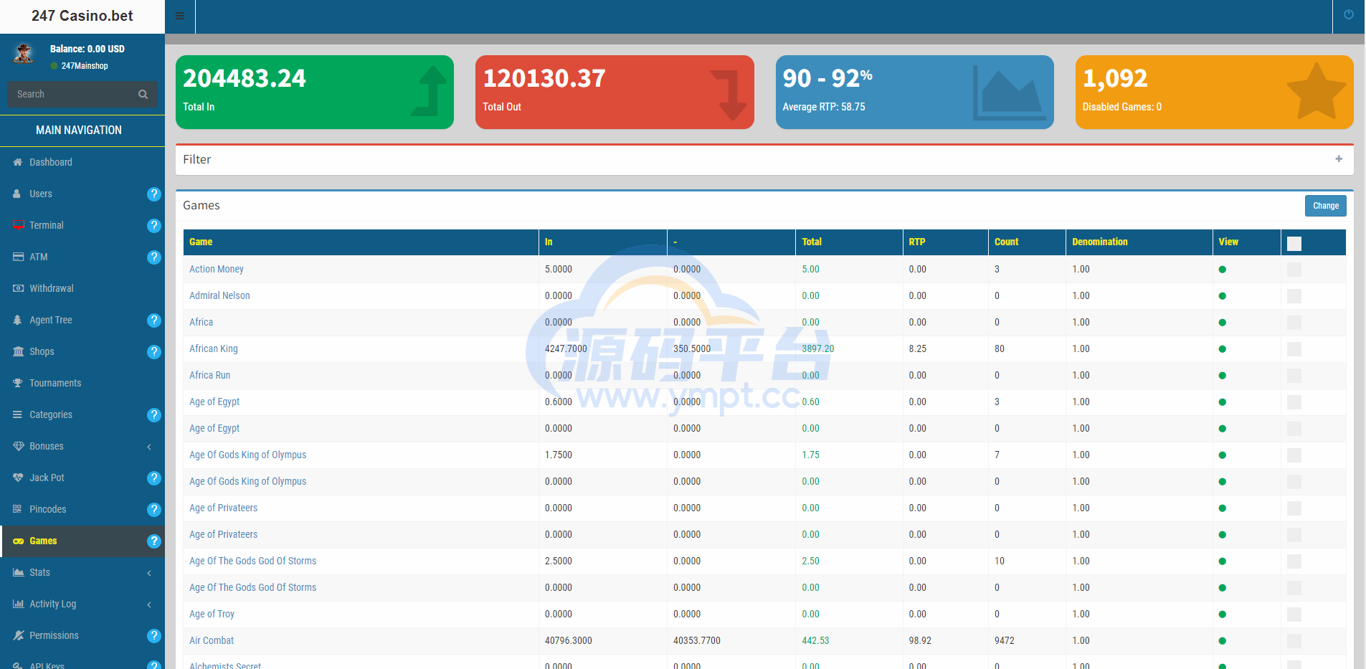Click the Dashboard home icon

tap(18, 162)
